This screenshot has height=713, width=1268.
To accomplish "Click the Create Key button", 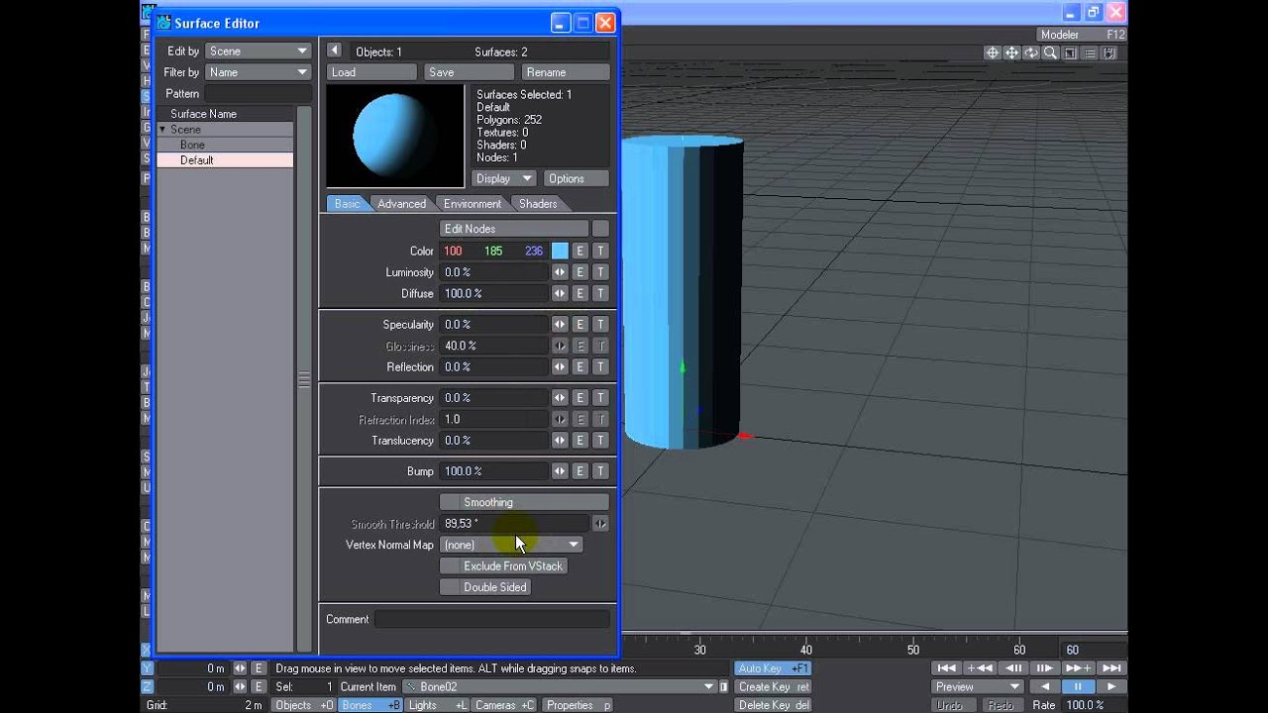I will click(773, 687).
